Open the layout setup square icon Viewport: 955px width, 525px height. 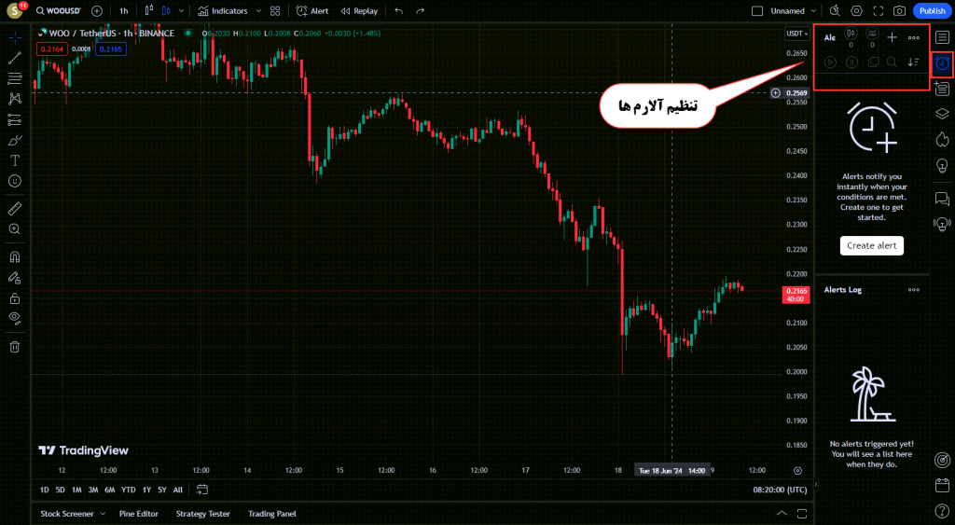pyautogui.click(x=757, y=11)
